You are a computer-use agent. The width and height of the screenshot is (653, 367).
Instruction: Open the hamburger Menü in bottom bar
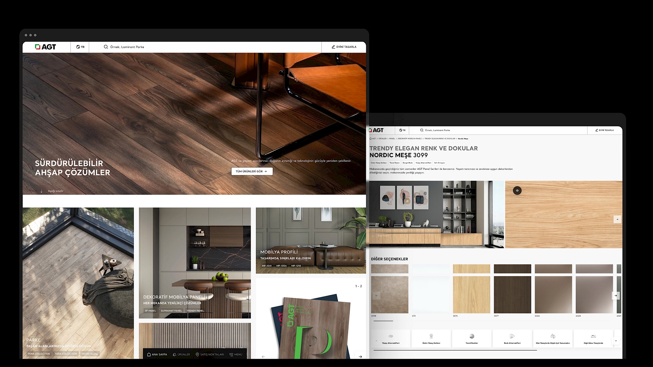[x=236, y=354]
